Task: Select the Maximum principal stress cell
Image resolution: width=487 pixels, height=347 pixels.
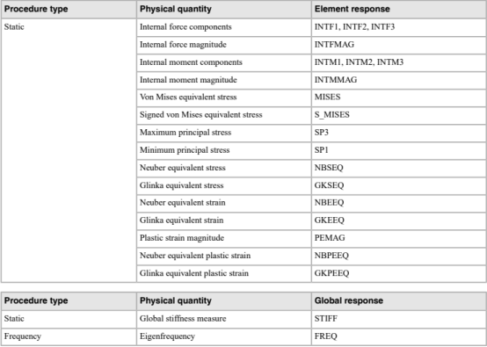Action: pos(224,133)
